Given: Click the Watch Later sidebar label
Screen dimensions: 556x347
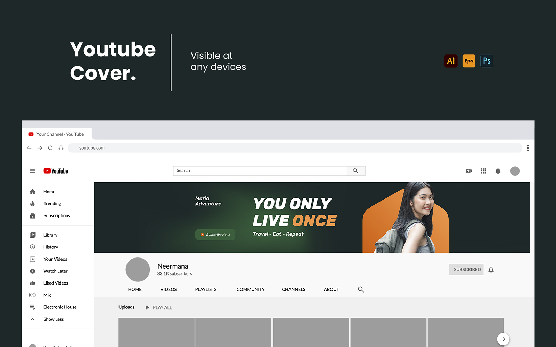Looking at the screenshot, I should click(56, 271).
